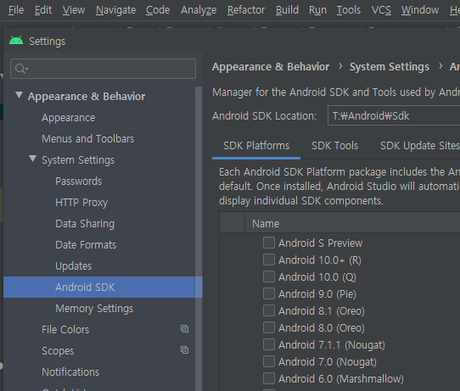Click the copy icon next to File Colors
Screen dimensions: 460x391
(x=184, y=329)
